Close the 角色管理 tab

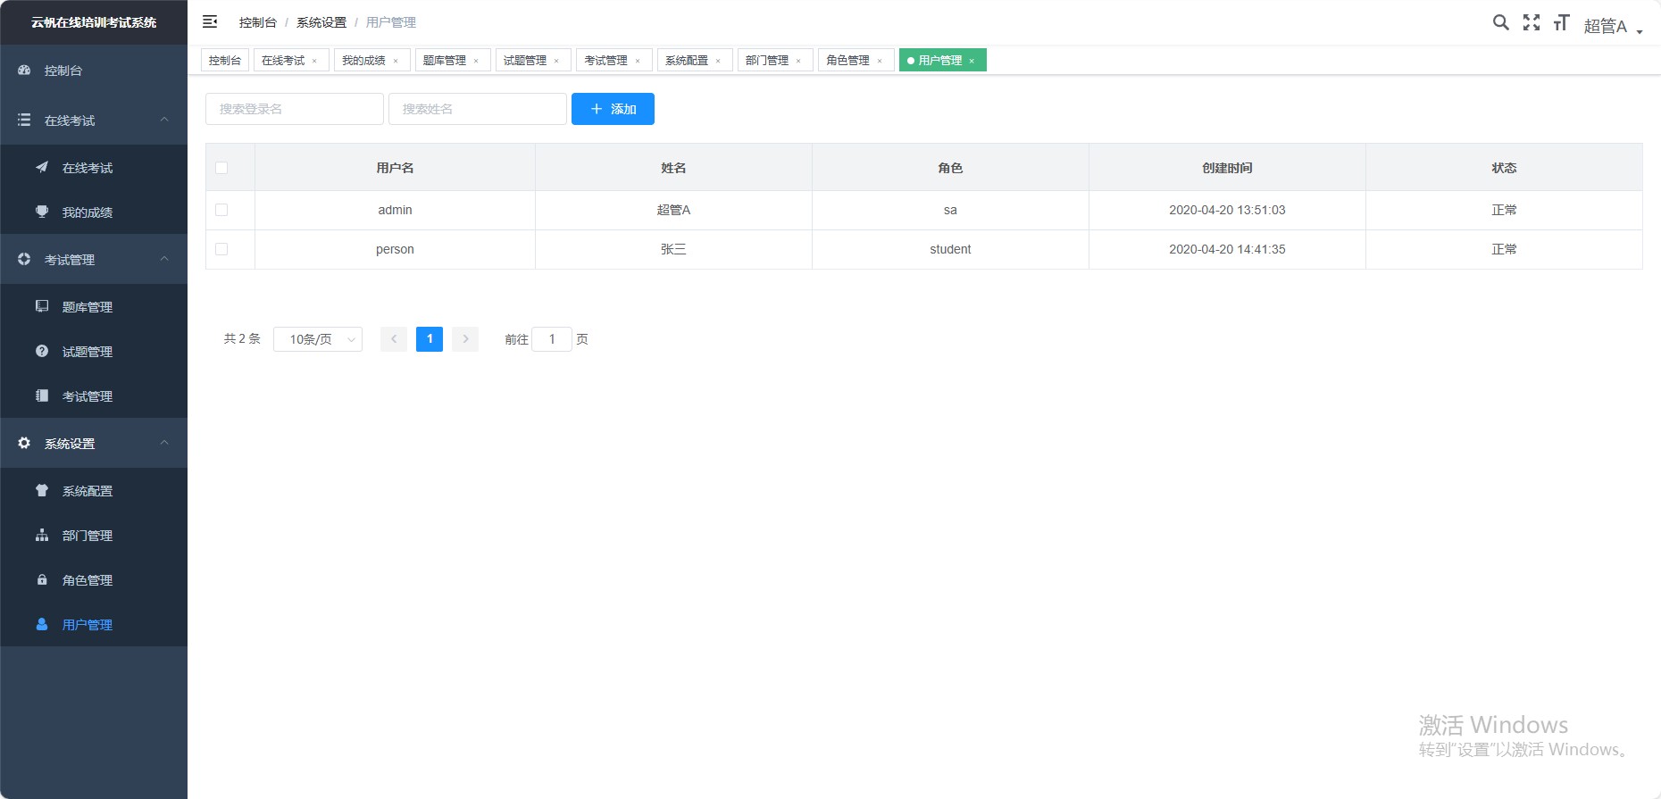click(x=880, y=61)
